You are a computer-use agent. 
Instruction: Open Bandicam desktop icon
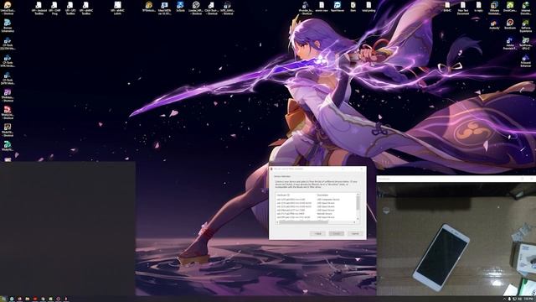click(510, 24)
